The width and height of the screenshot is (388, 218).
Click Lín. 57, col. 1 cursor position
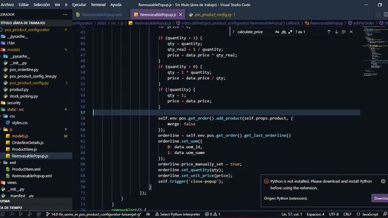tap(292, 214)
